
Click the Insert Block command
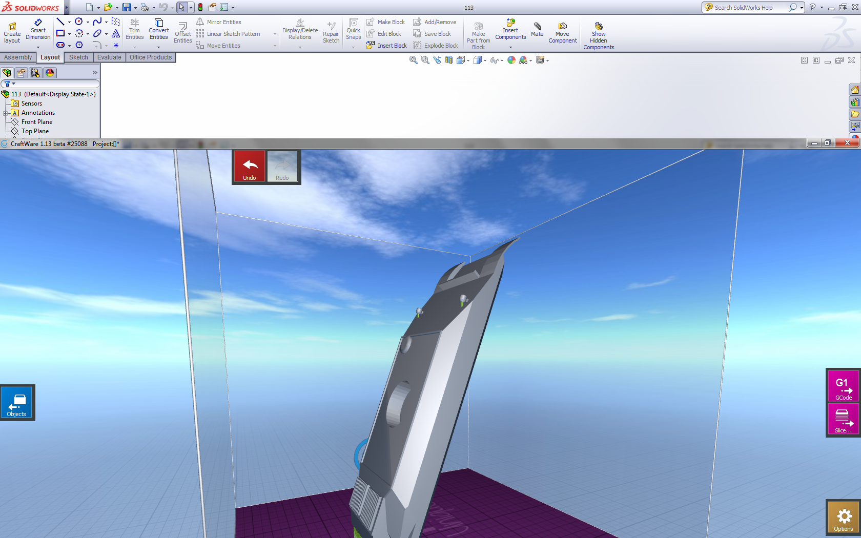pos(387,46)
